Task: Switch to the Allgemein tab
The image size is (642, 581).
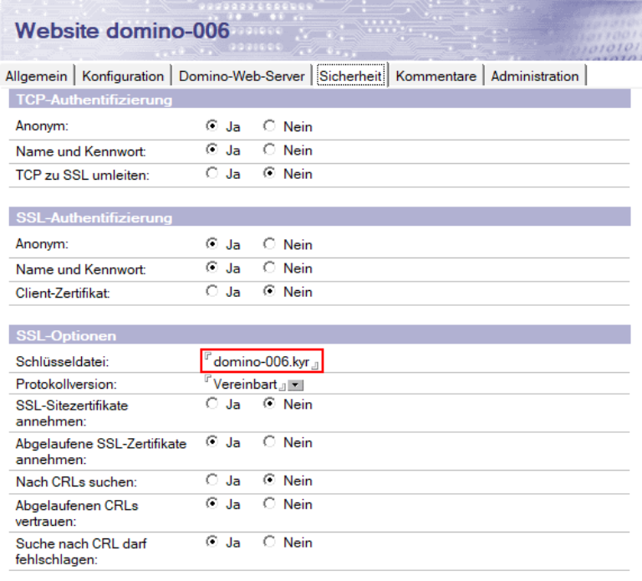Action: pyautogui.click(x=37, y=76)
